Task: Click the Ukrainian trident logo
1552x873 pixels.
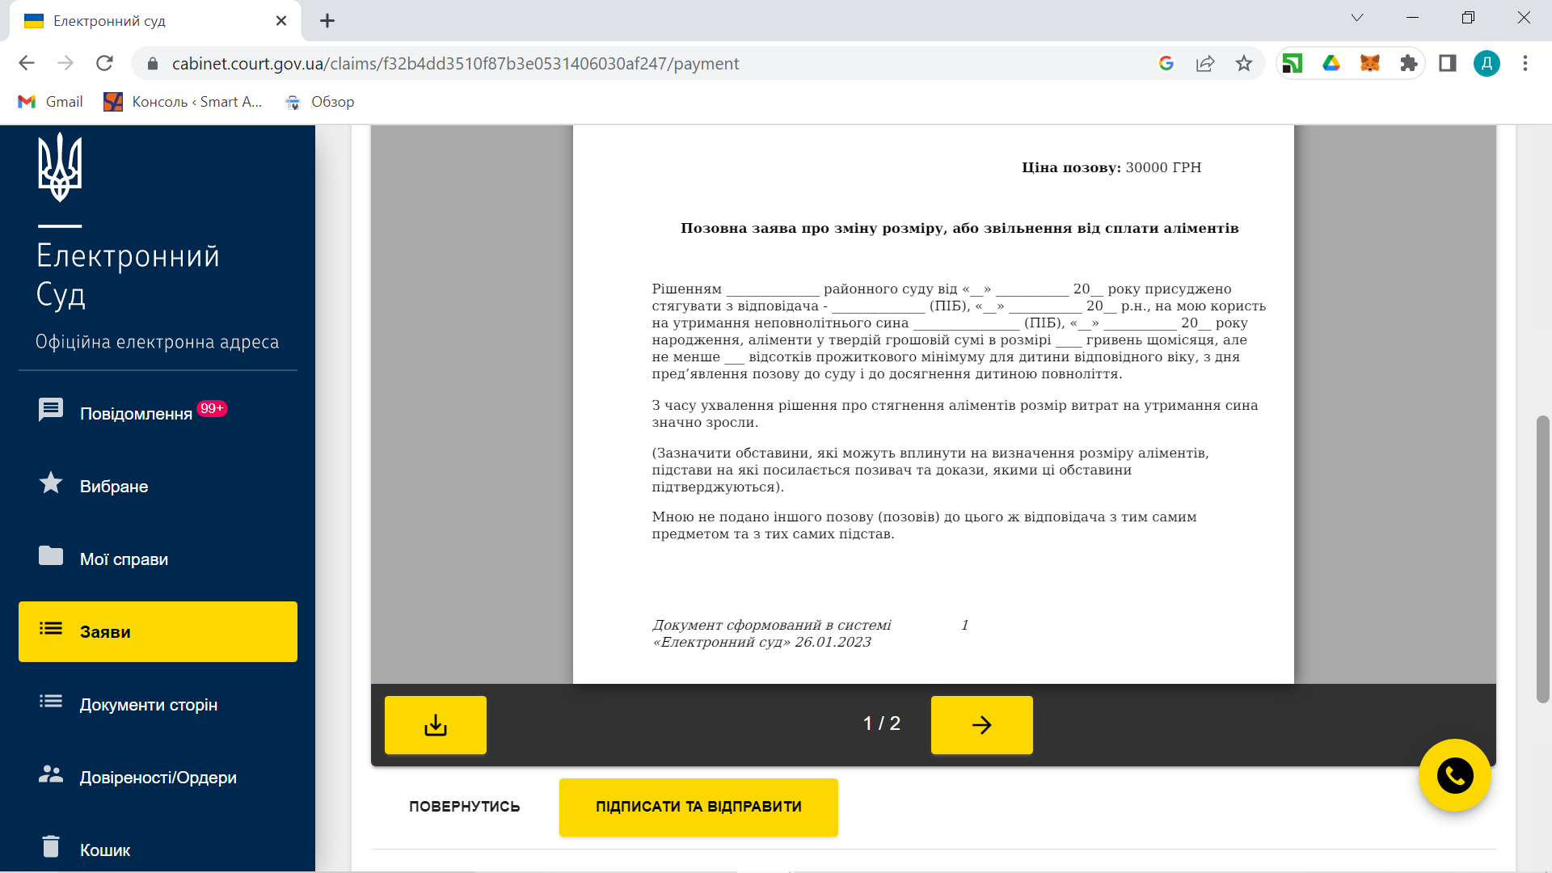Action: tap(60, 167)
